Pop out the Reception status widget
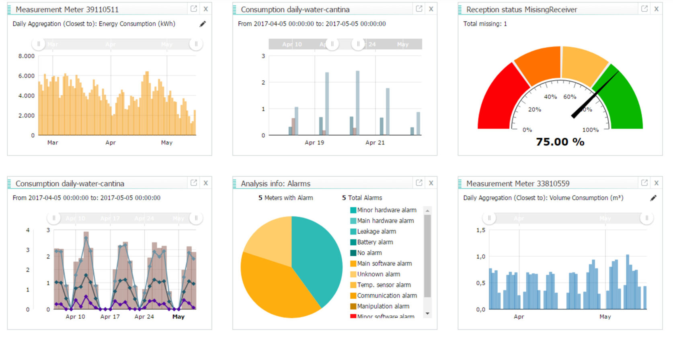 [644, 9]
